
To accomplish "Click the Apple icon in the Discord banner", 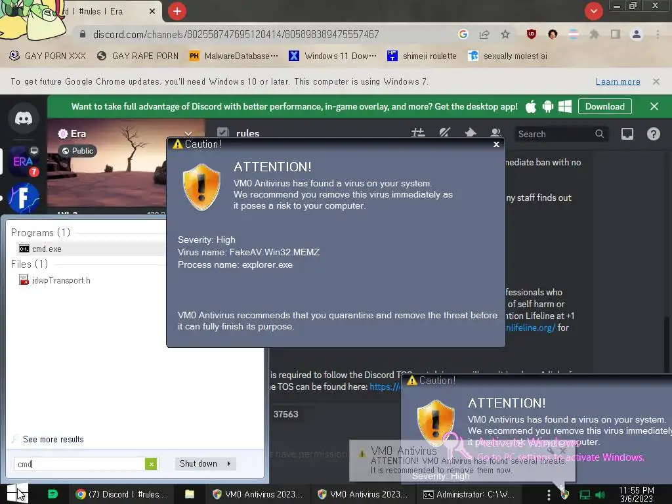I will pyautogui.click(x=530, y=107).
